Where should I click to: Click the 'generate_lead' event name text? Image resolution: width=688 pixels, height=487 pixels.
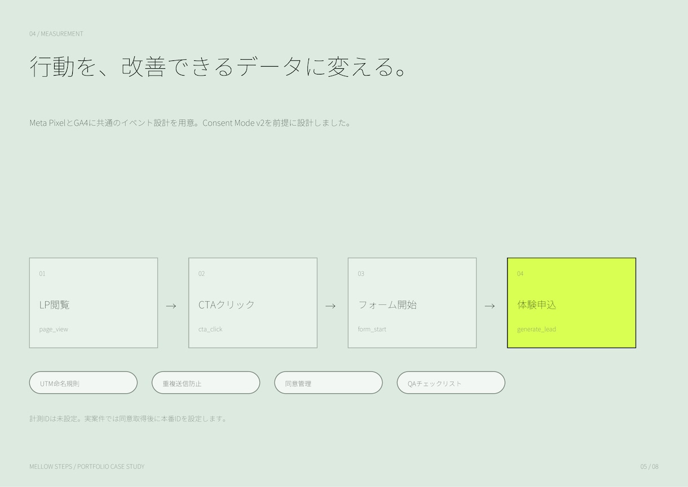point(536,330)
